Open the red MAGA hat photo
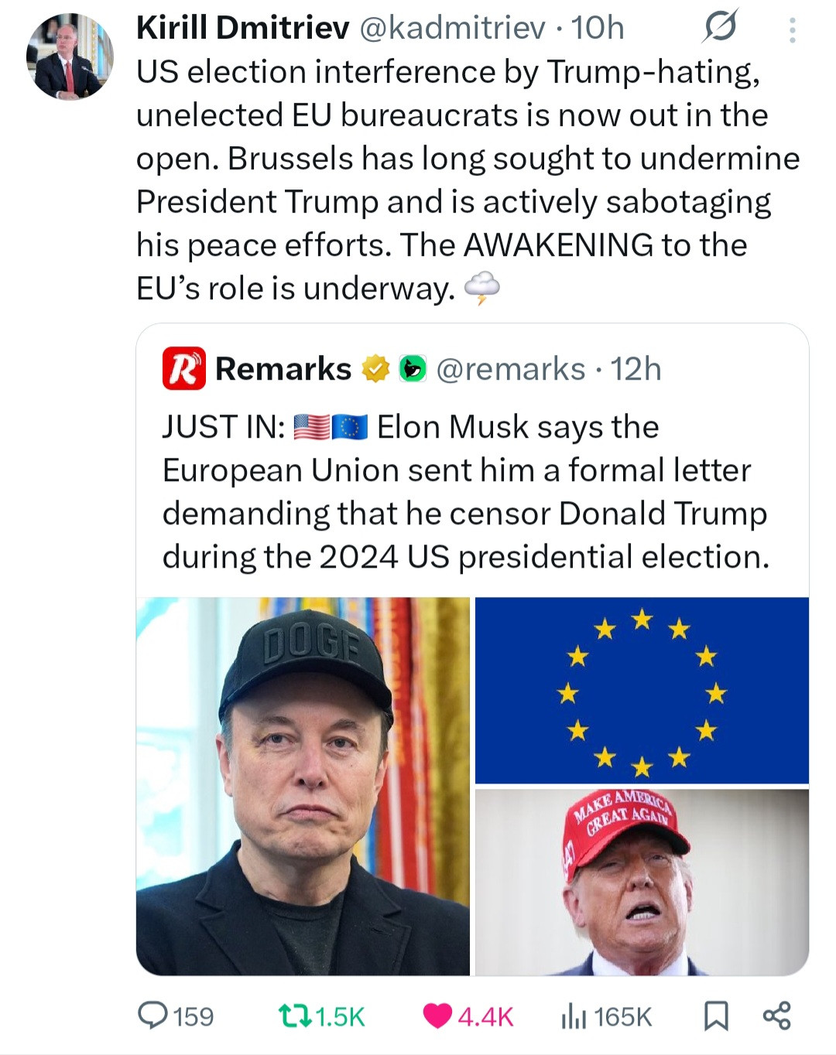836x1055 pixels. tap(642, 882)
